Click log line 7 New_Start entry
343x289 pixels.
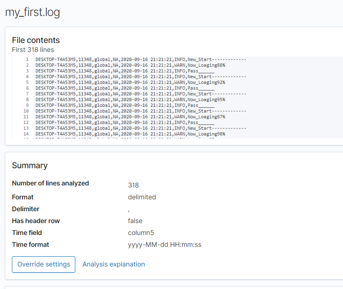point(141,94)
